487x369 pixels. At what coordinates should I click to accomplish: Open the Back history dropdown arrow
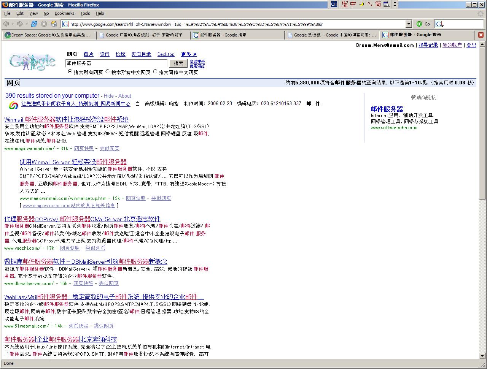(x=12, y=24)
